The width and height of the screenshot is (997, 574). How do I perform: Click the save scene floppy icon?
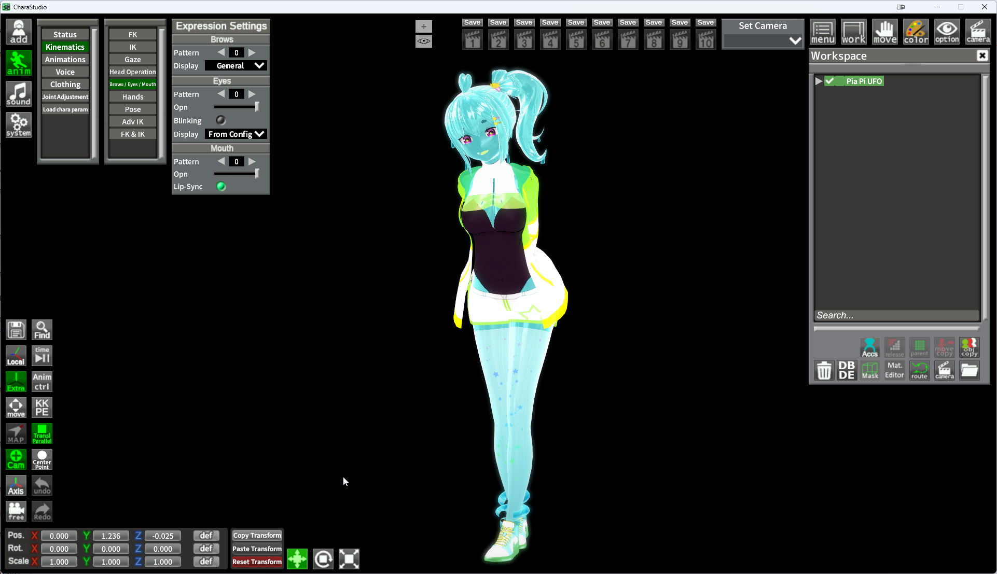[x=16, y=330]
